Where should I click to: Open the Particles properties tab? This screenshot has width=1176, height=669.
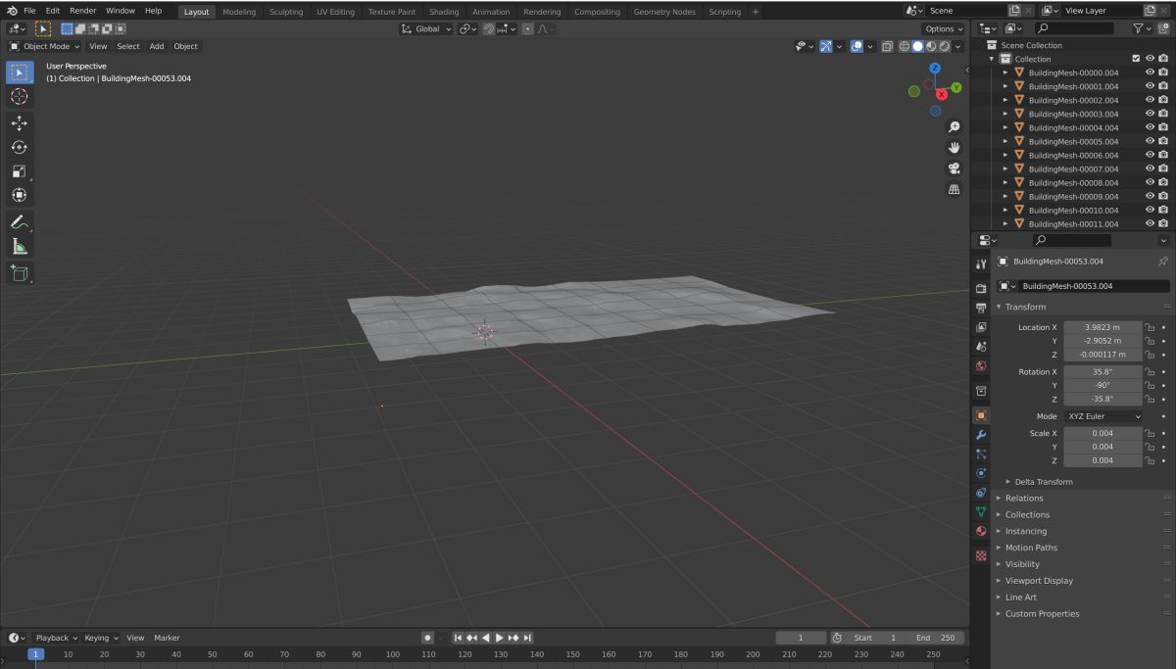tap(981, 454)
